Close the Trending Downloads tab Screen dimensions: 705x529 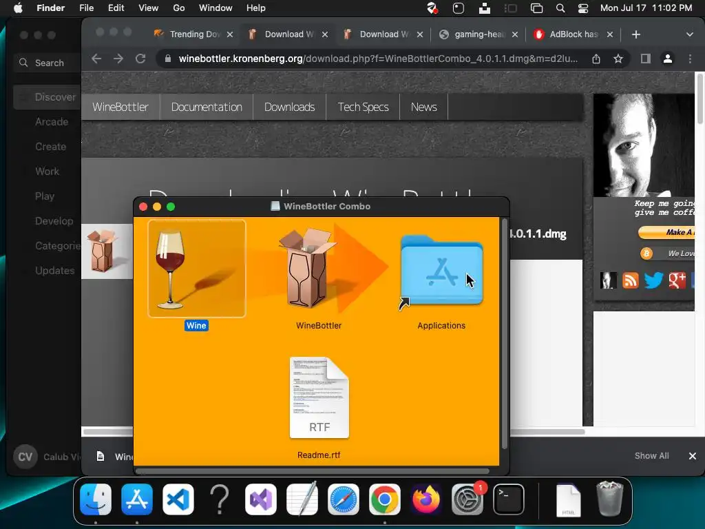click(x=230, y=34)
